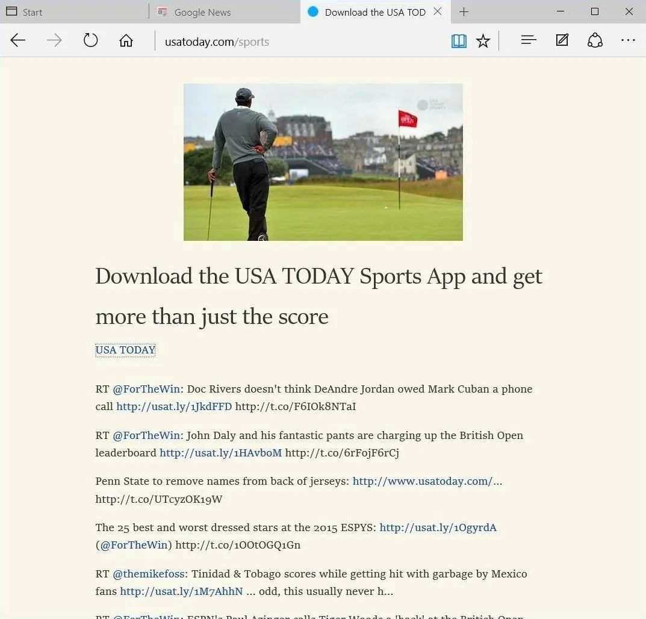Open the More actions menu
Viewport: 646px width, 619px height.
(628, 40)
